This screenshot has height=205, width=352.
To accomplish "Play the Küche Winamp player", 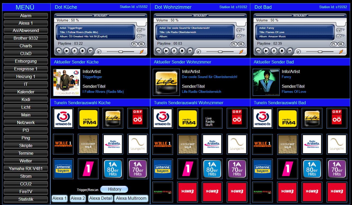I will coord(67,51).
